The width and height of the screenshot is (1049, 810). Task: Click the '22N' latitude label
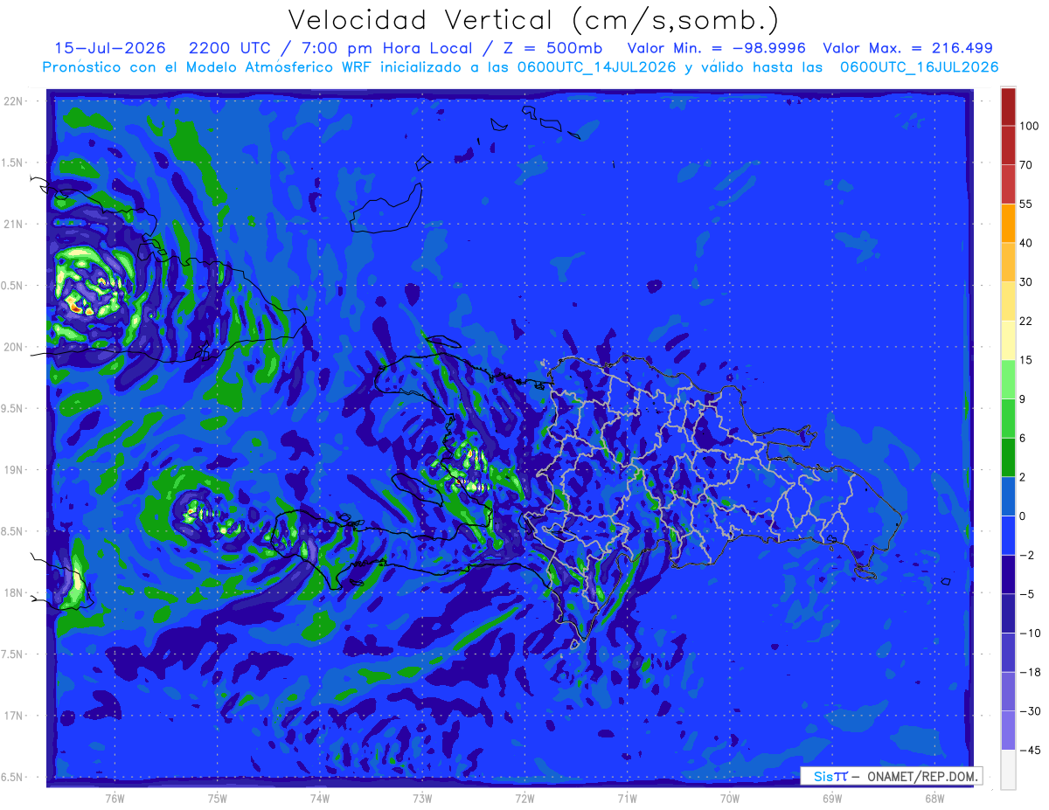pos(14,101)
